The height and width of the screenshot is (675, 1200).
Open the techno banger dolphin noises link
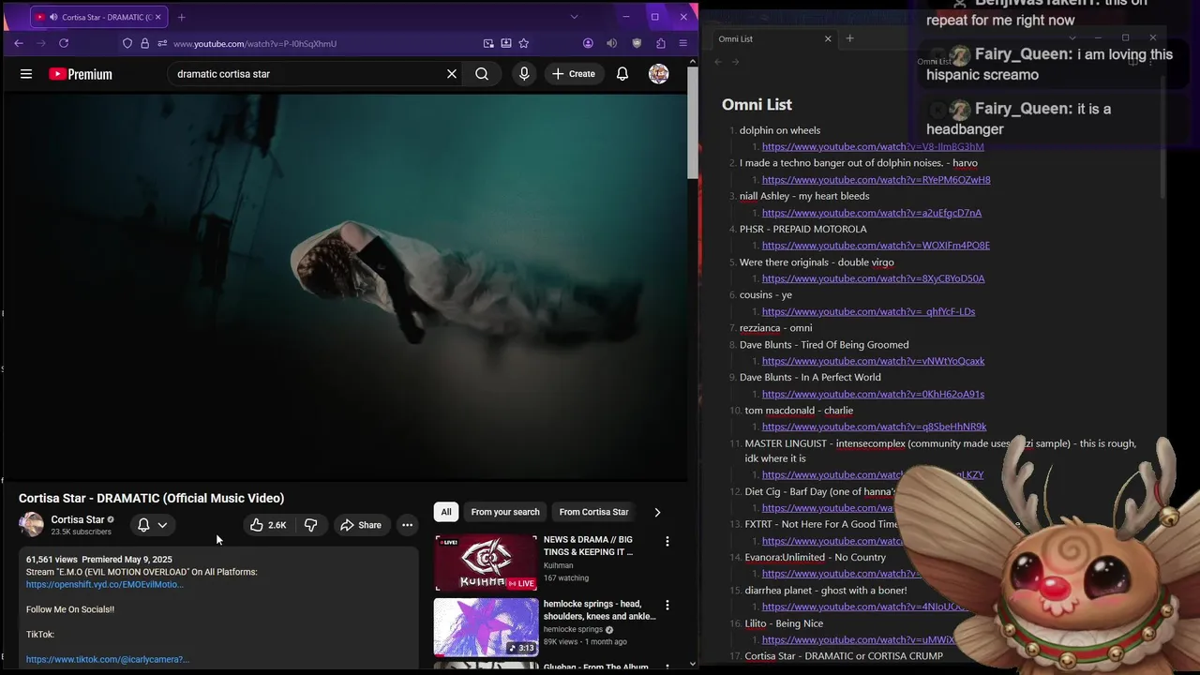coord(876,179)
